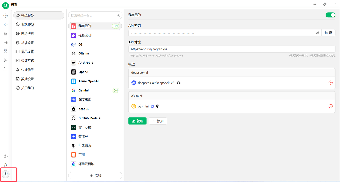Remove the o3-mini model
The width and height of the screenshot is (340, 182).
click(331, 106)
